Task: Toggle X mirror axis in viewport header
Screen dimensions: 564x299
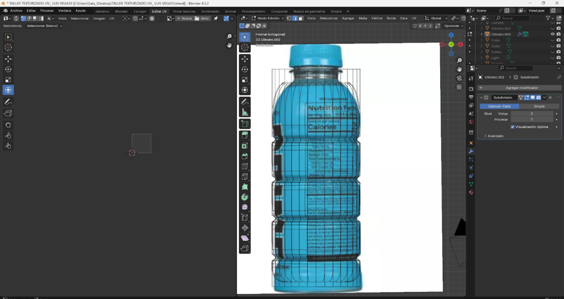Action: pos(420,26)
